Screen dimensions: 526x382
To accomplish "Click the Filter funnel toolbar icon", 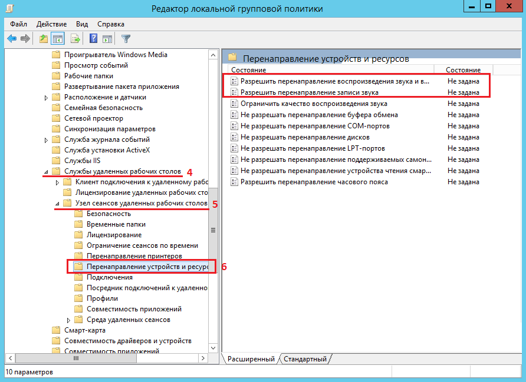I will [x=126, y=39].
